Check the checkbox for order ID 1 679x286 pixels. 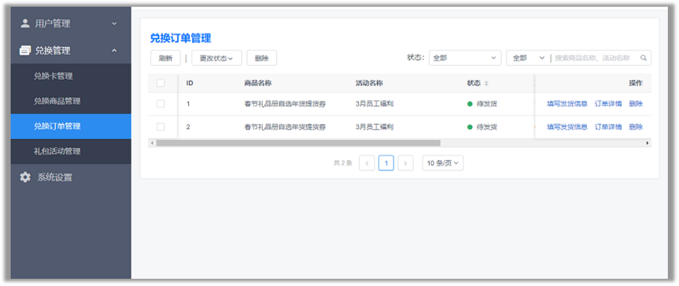click(x=161, y=103)
